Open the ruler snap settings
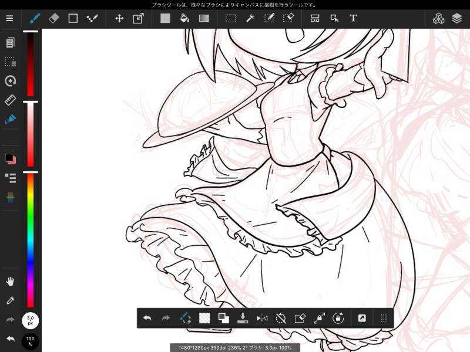This screenshot has height=352, width=470. tap(10, 100)
